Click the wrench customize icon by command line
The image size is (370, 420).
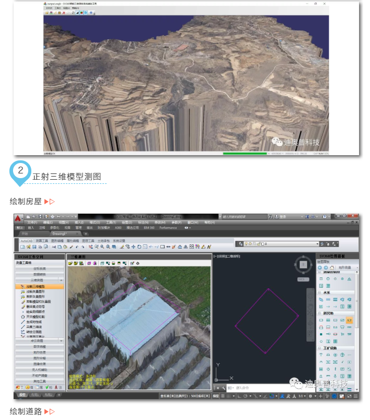click(224, 388)
